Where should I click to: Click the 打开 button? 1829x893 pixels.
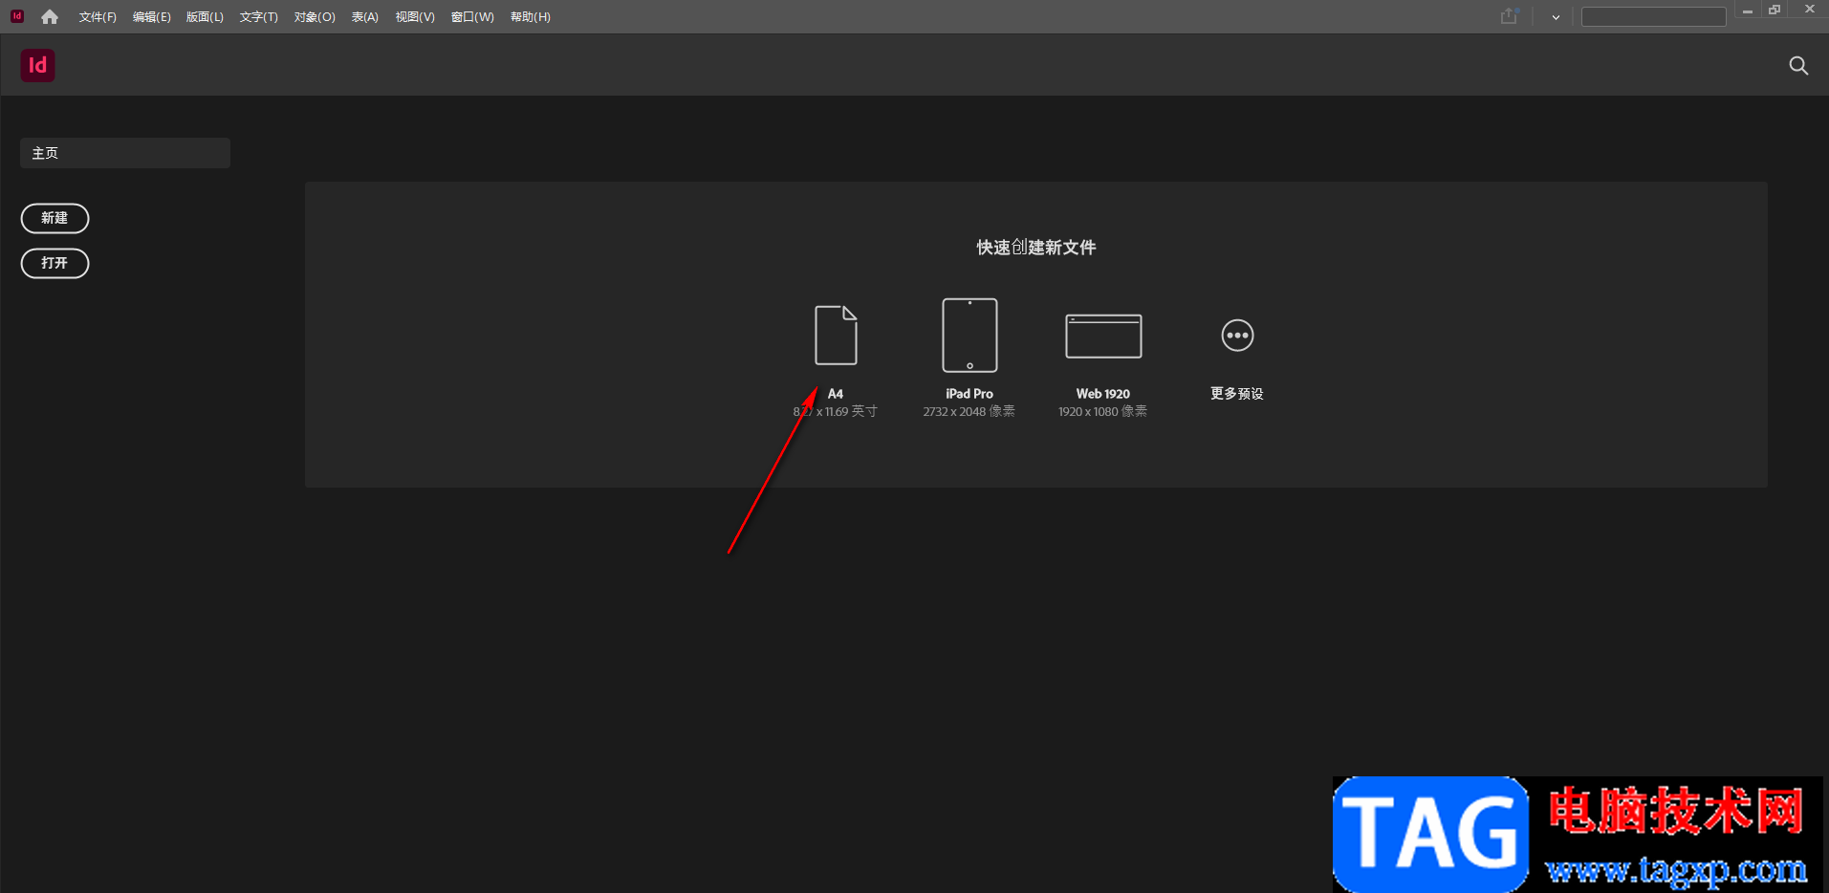[x=54, y=263]
